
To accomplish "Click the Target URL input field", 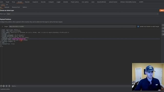I will pyautogui.click(x=72, y=27).
